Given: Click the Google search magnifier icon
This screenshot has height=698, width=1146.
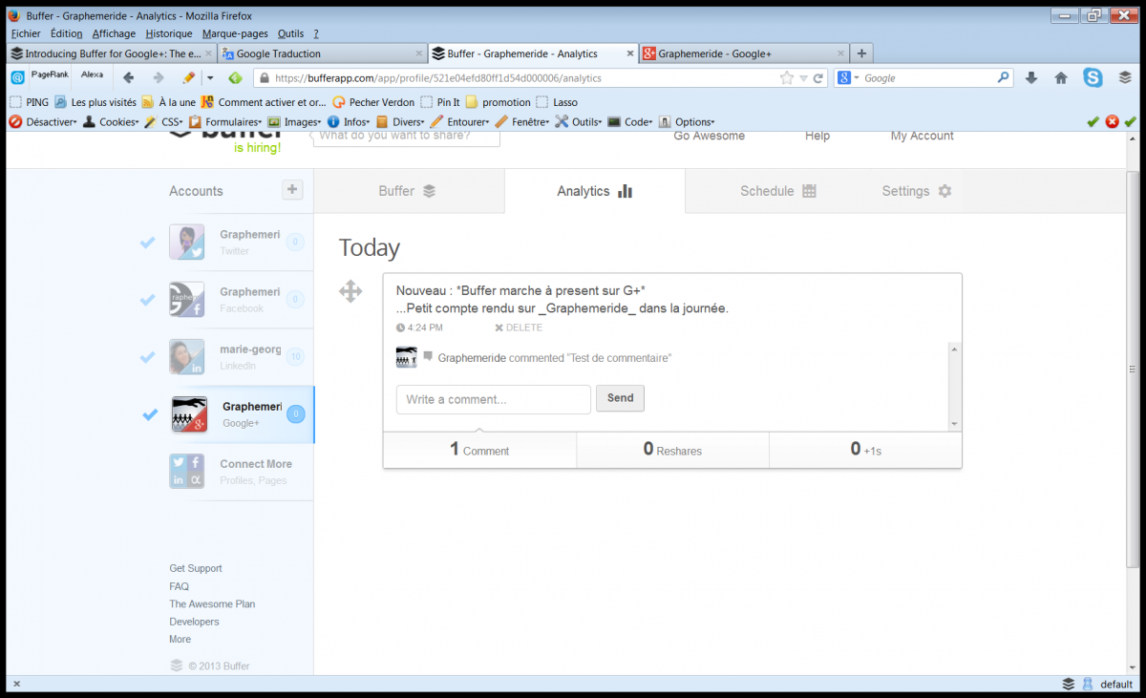Looking at the screenshot, I should [1004, 78].
